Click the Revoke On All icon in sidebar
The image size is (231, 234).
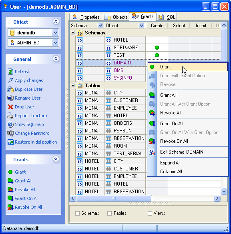click(10, 207)
